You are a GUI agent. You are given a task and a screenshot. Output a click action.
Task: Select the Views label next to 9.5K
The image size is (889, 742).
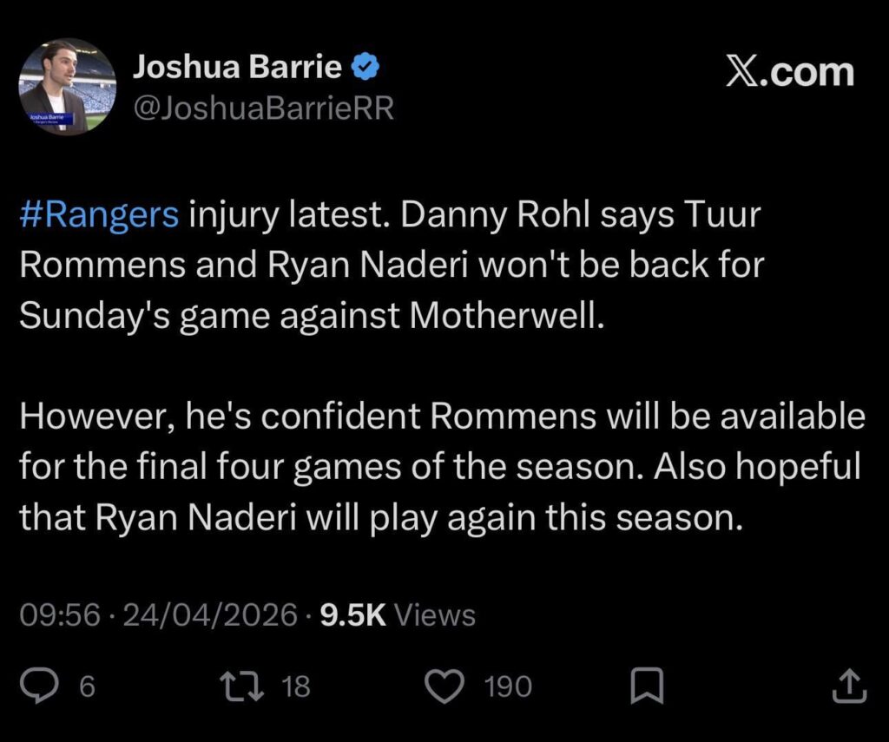click(437, 614)
